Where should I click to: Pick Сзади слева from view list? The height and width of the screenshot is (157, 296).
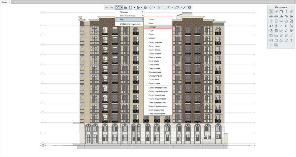(x=158, y=79)
